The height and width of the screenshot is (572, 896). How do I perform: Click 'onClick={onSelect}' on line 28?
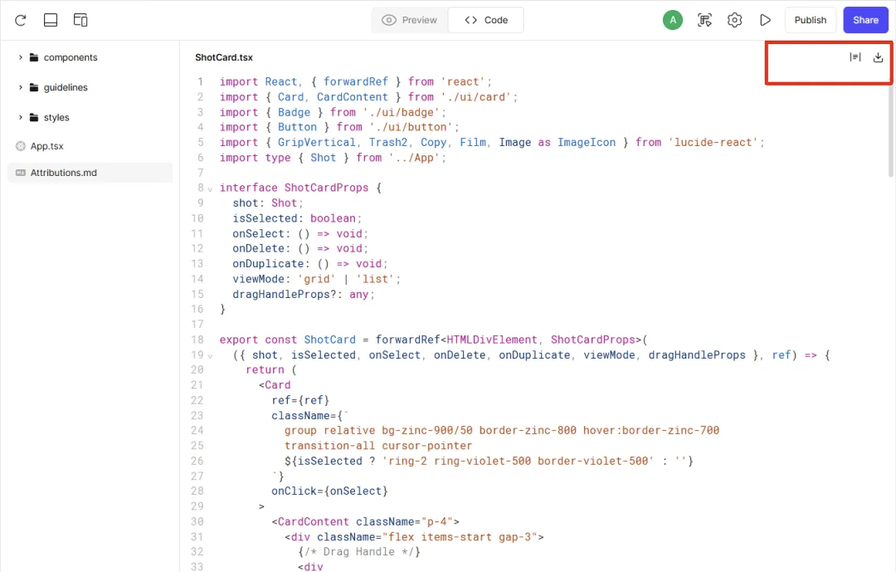(329, 491)
